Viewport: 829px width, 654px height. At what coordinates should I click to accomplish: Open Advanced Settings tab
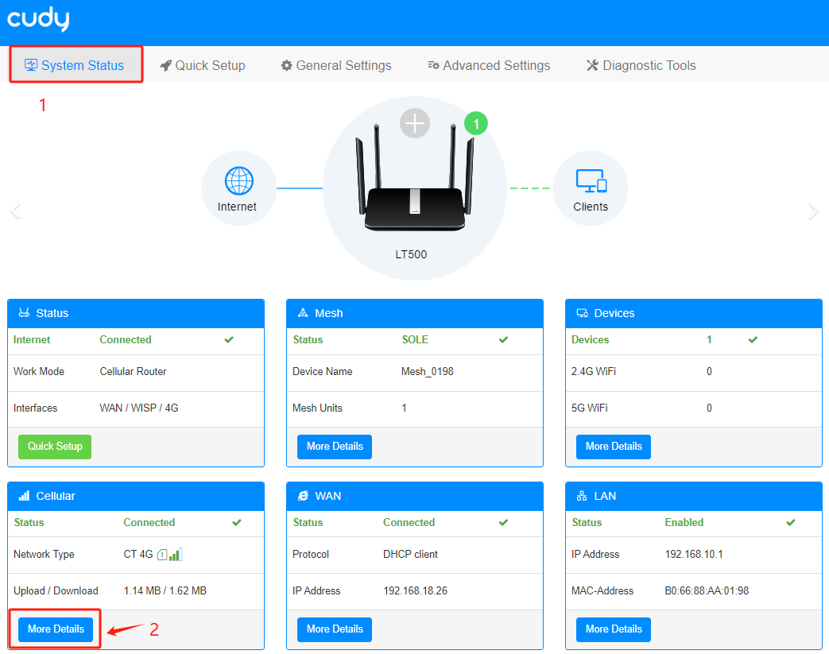pos(489,65)
